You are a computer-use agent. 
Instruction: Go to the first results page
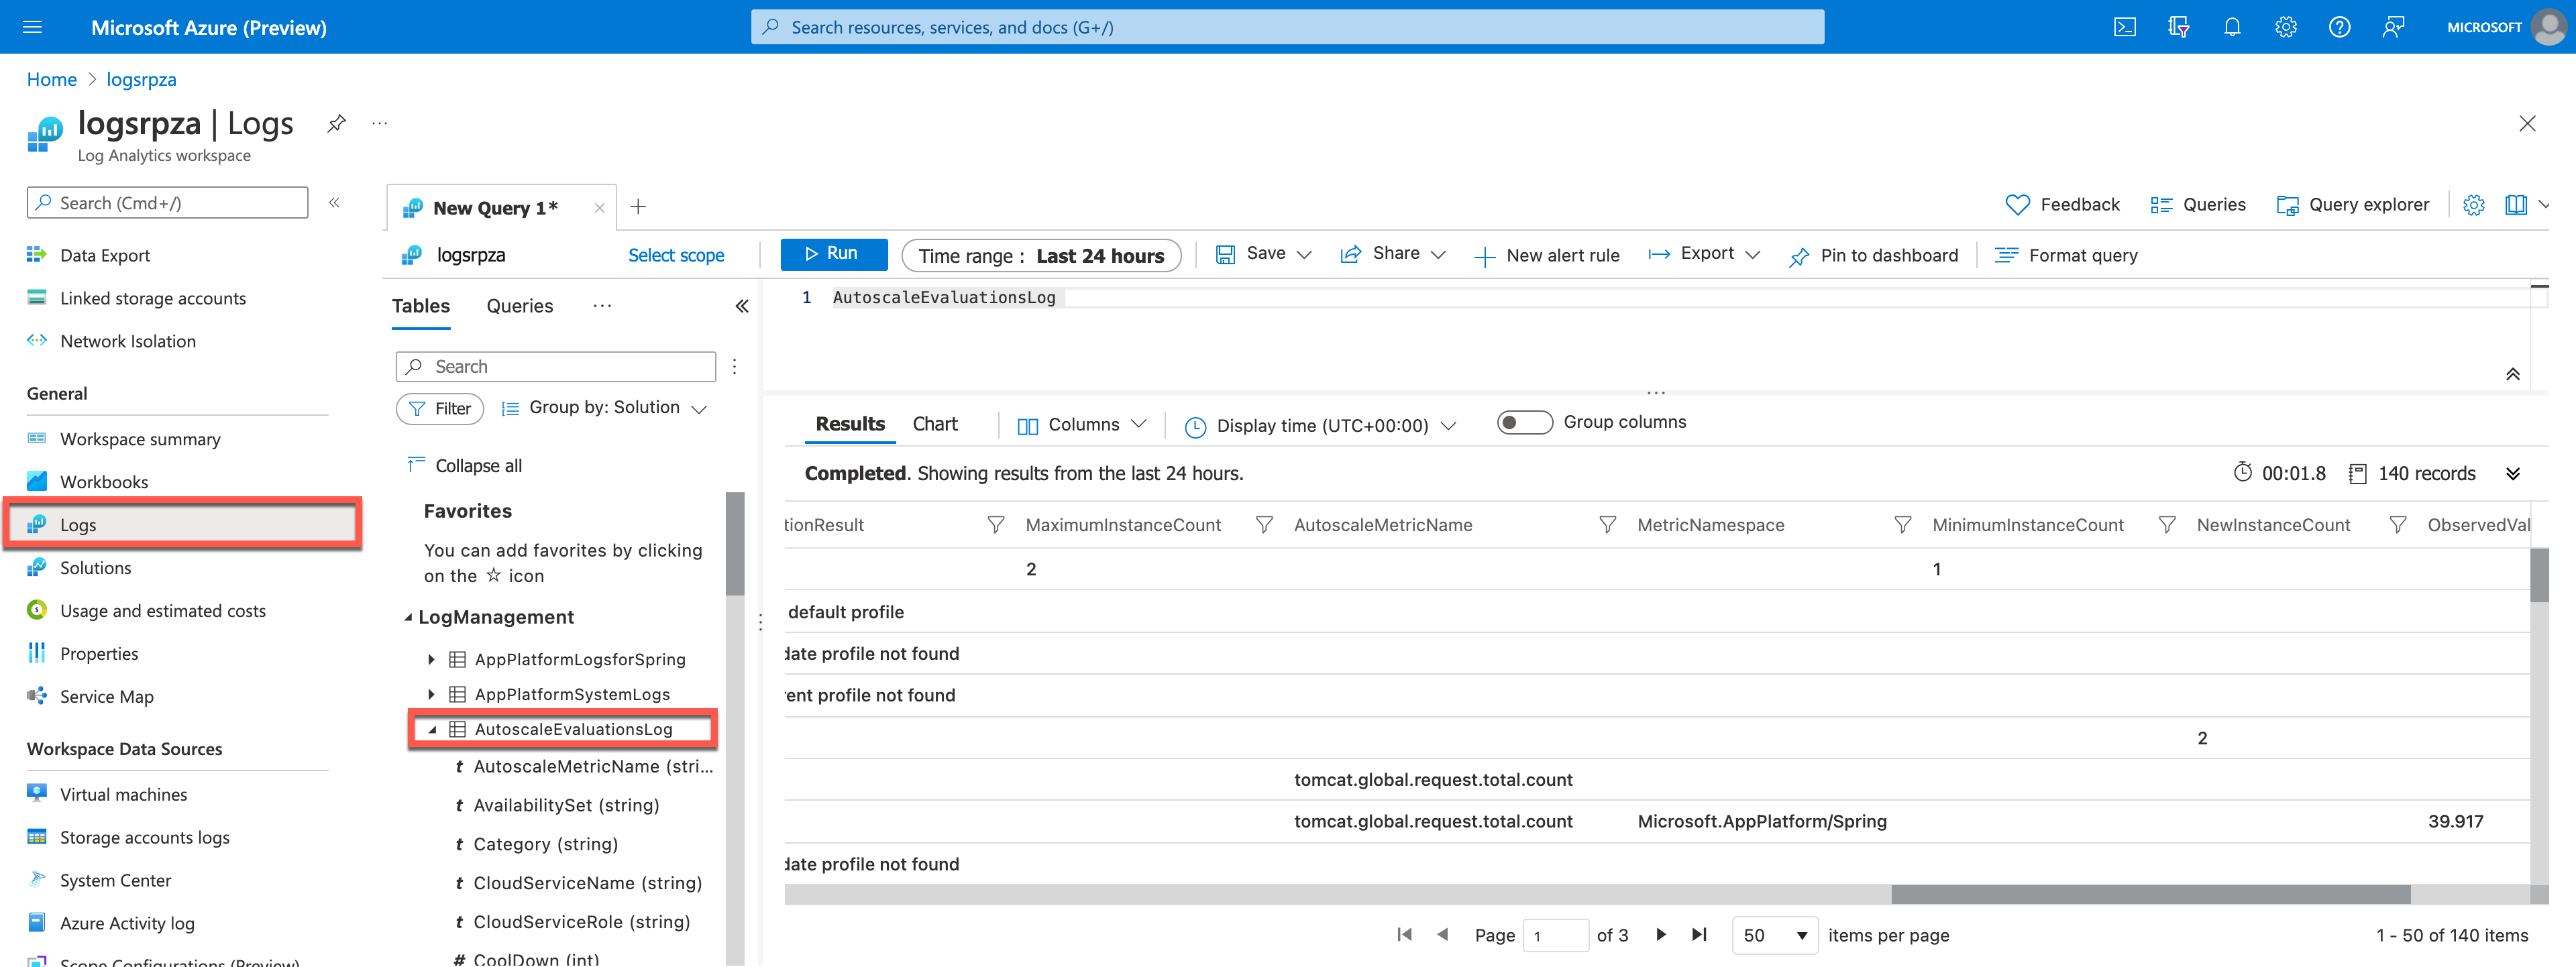click(x=1404, y=934)
